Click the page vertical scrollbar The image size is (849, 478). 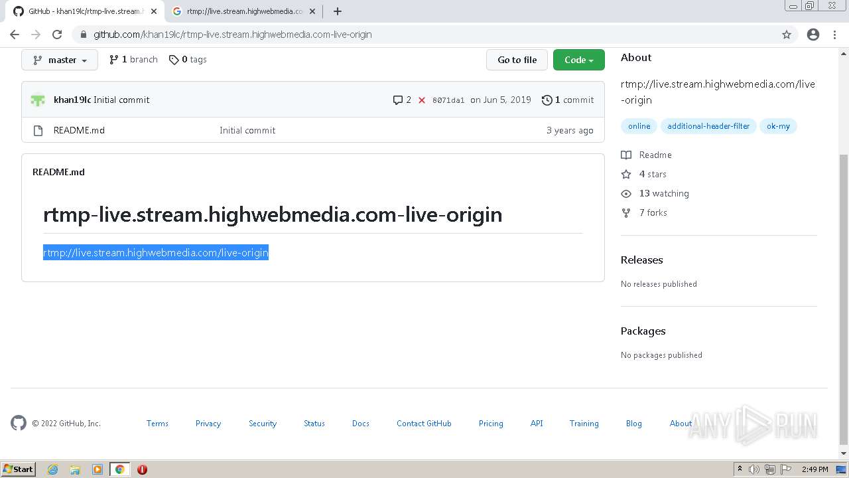pyautogui.click(x=844, y=299)
